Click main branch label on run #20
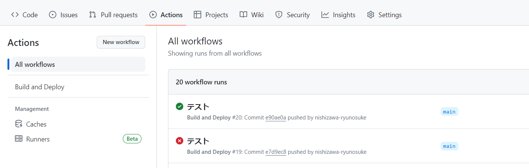 coord(449,112)
